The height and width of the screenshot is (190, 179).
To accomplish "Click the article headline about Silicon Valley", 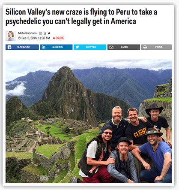I will coord(81,17).
